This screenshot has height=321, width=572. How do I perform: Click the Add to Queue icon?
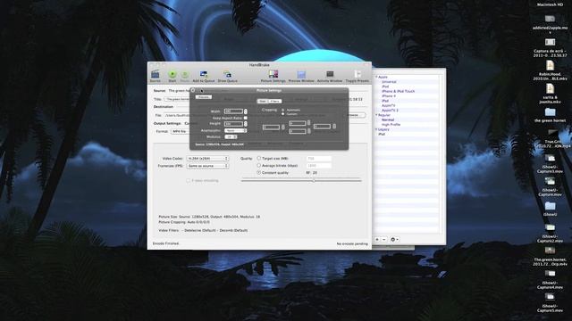click(204, 74)
